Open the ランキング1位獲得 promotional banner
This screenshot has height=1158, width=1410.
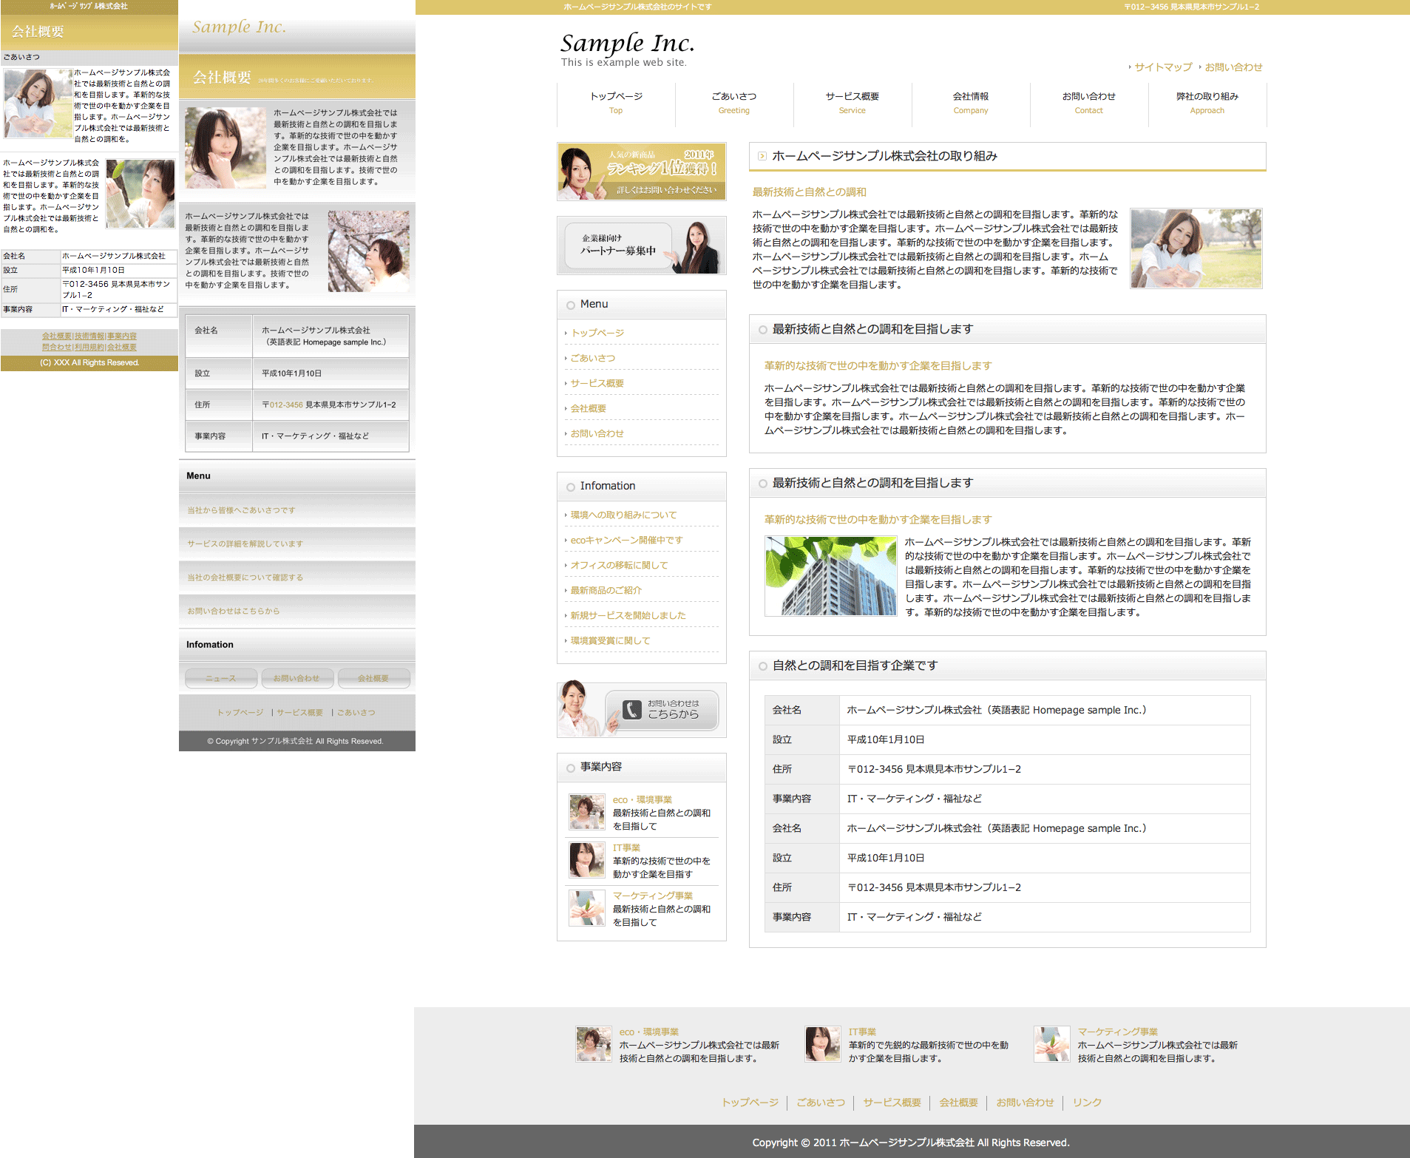tap(641, 172)
